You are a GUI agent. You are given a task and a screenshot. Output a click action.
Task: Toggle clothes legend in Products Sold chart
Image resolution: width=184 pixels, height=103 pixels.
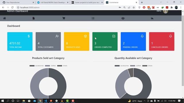pos(51,66)
